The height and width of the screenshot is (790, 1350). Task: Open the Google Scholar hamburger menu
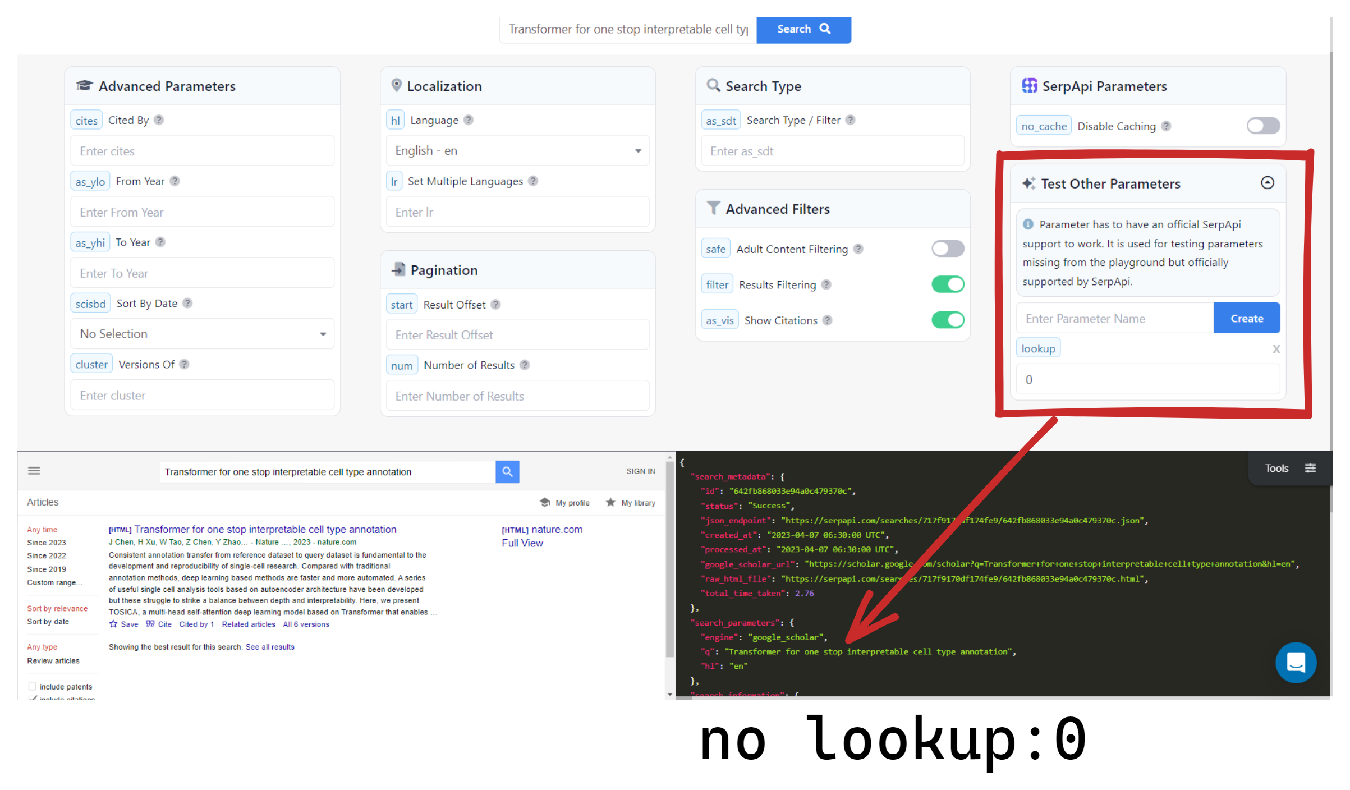click(34, 471)
